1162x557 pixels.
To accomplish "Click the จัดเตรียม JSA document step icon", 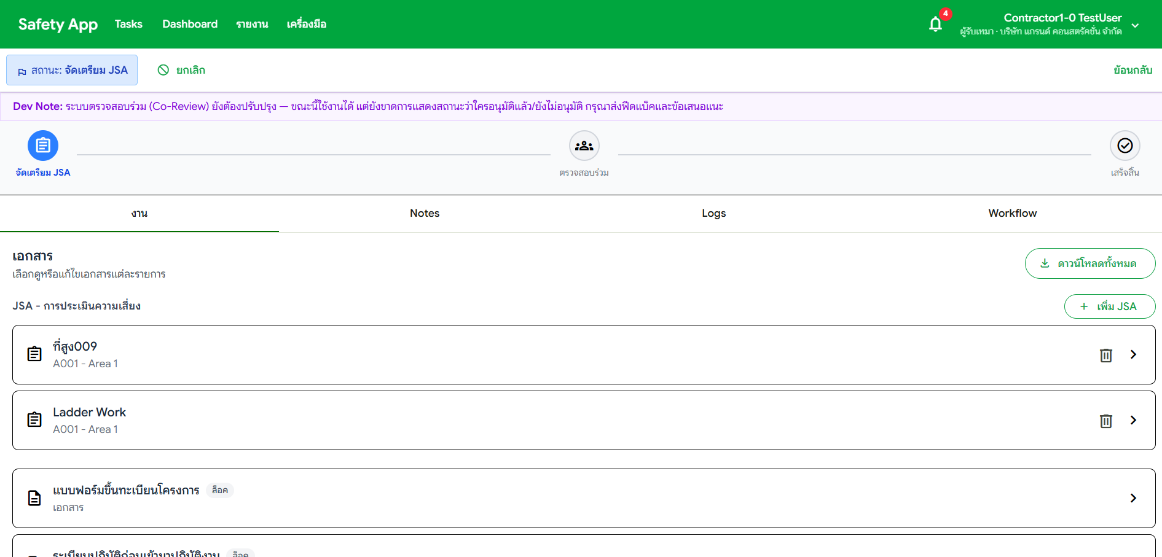I will (43, 145).
